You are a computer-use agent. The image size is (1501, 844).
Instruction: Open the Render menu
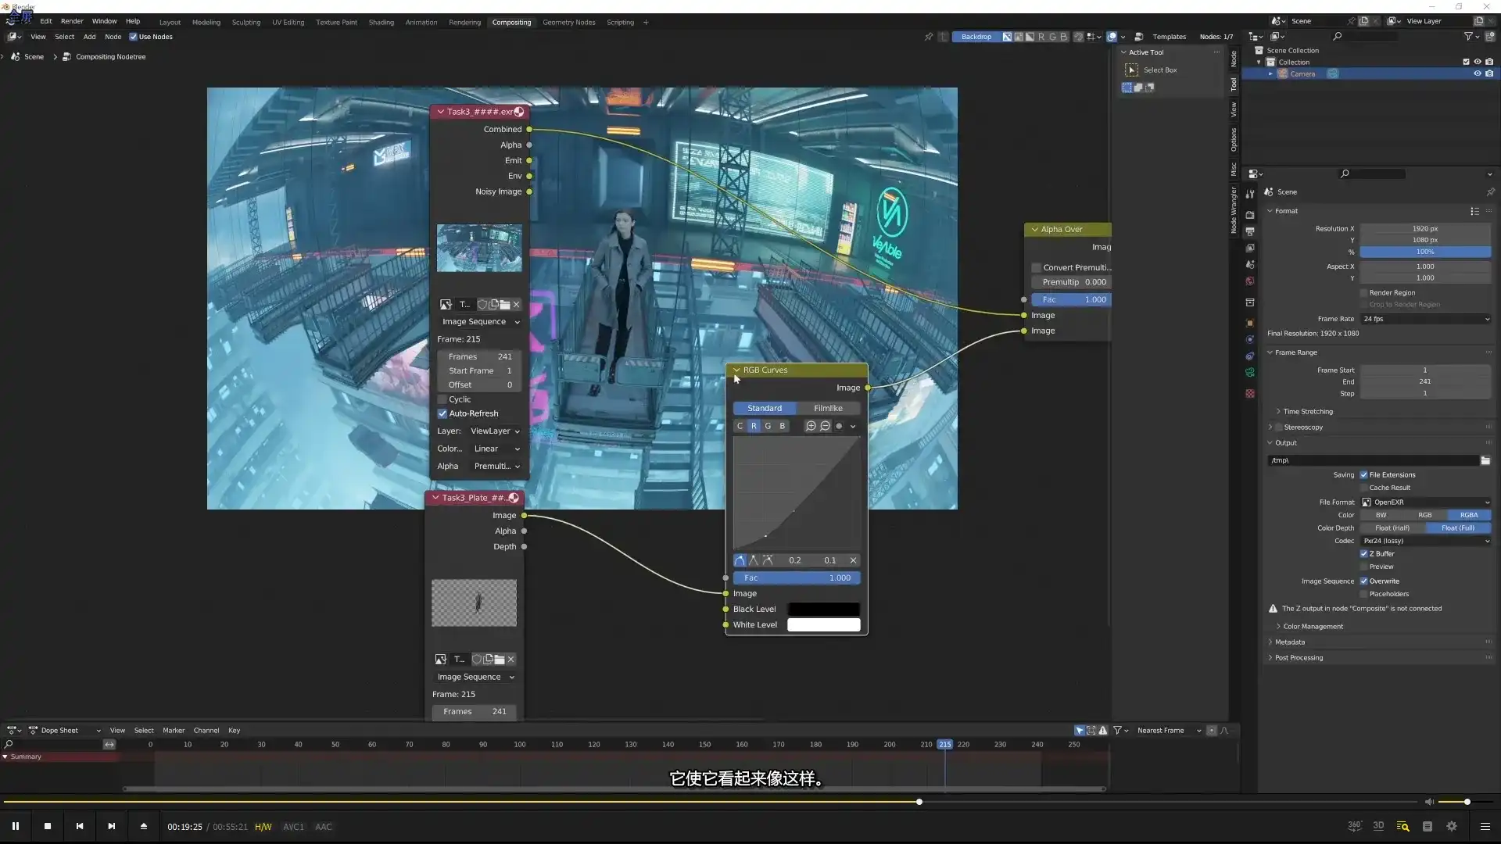(72, 21)
